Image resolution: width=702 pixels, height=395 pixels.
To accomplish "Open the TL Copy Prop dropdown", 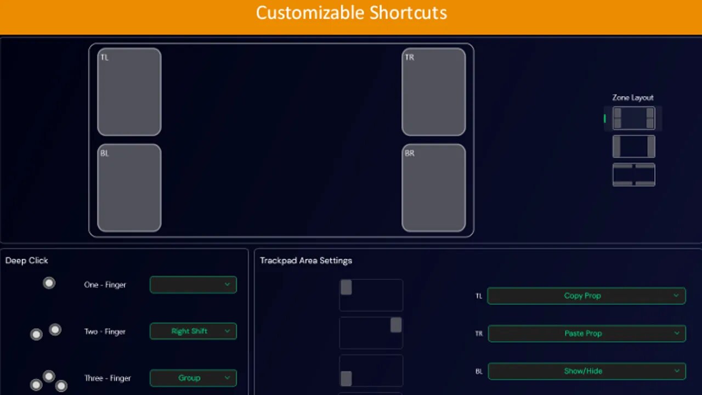I will [586, 296].
